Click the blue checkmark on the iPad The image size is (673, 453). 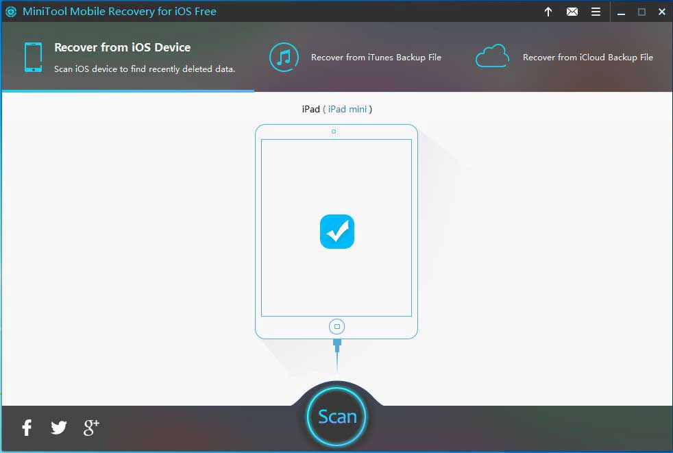pyautogui.click(x=337, y=232)
